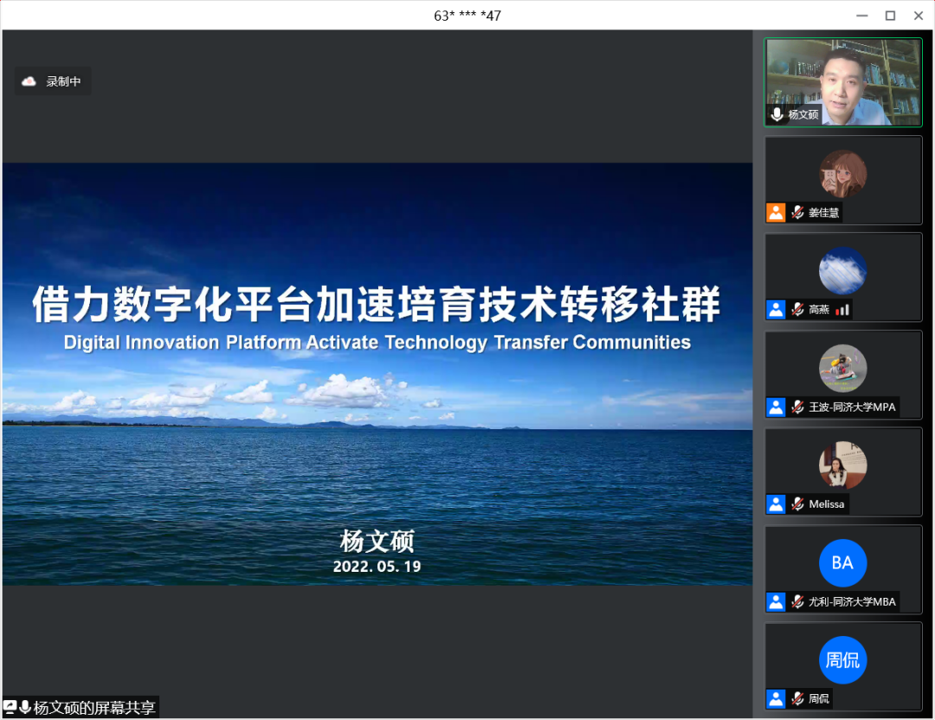Image resolution: width=935 pixels, height=720 pixels.
Task: Unmute 姜佳慧's muted microphone
Action: coord(796,212)
